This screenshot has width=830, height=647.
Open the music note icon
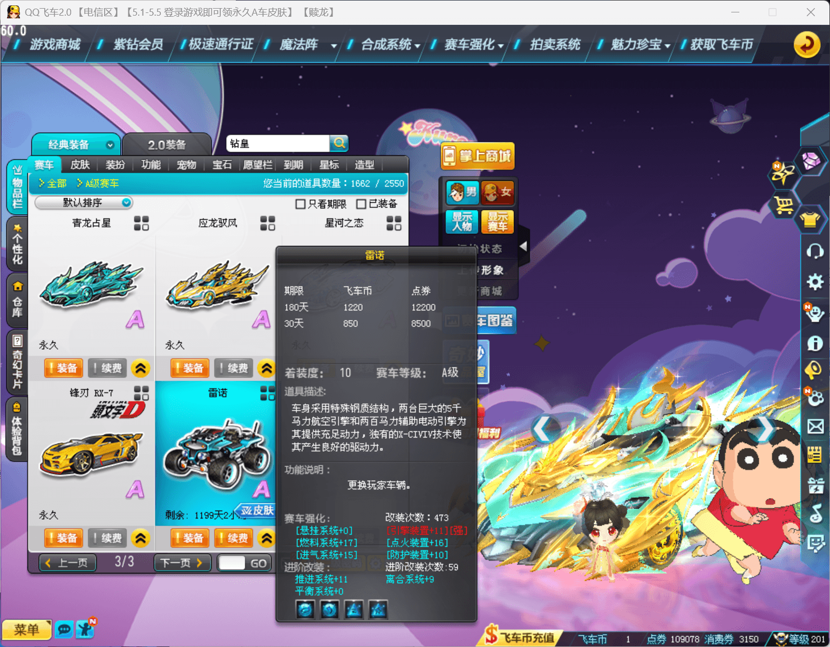[815, 513]
